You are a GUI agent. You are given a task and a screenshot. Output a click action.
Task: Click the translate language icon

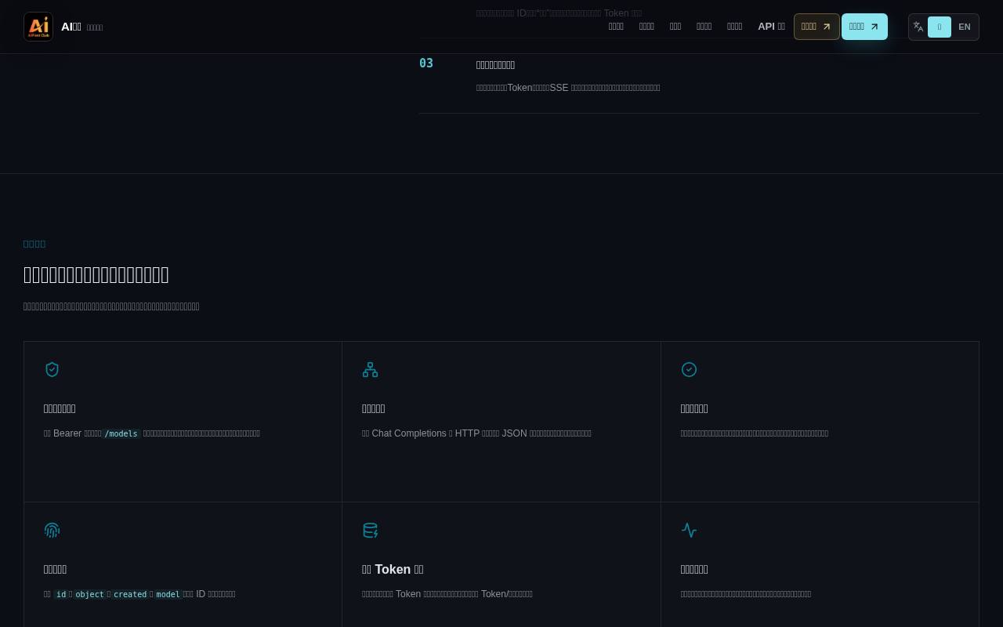click(918, 27)
